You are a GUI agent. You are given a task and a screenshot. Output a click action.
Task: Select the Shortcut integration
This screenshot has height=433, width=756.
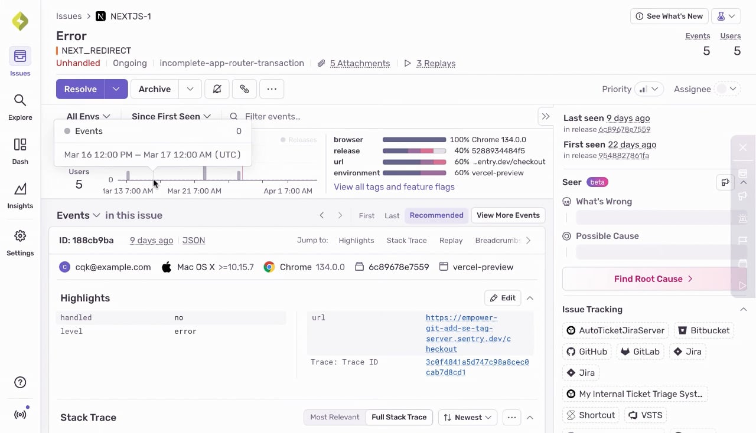coord(591,415)
